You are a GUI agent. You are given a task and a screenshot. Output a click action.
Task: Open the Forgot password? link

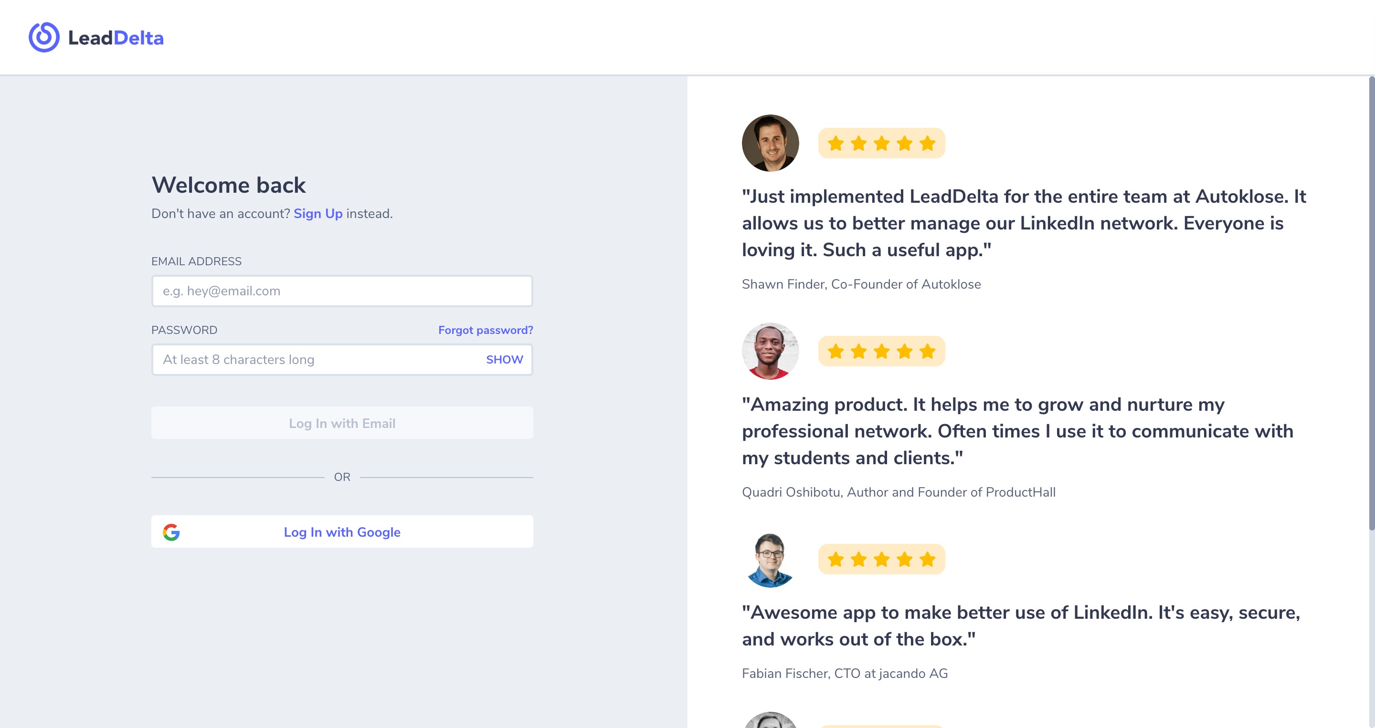click(x=486, y=330)
